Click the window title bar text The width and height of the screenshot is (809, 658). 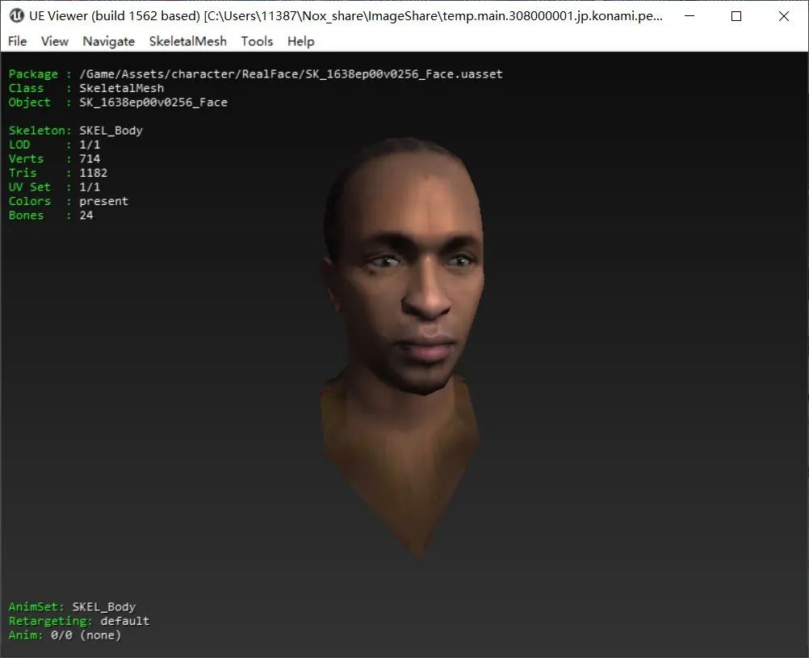[x=346, y=16]
